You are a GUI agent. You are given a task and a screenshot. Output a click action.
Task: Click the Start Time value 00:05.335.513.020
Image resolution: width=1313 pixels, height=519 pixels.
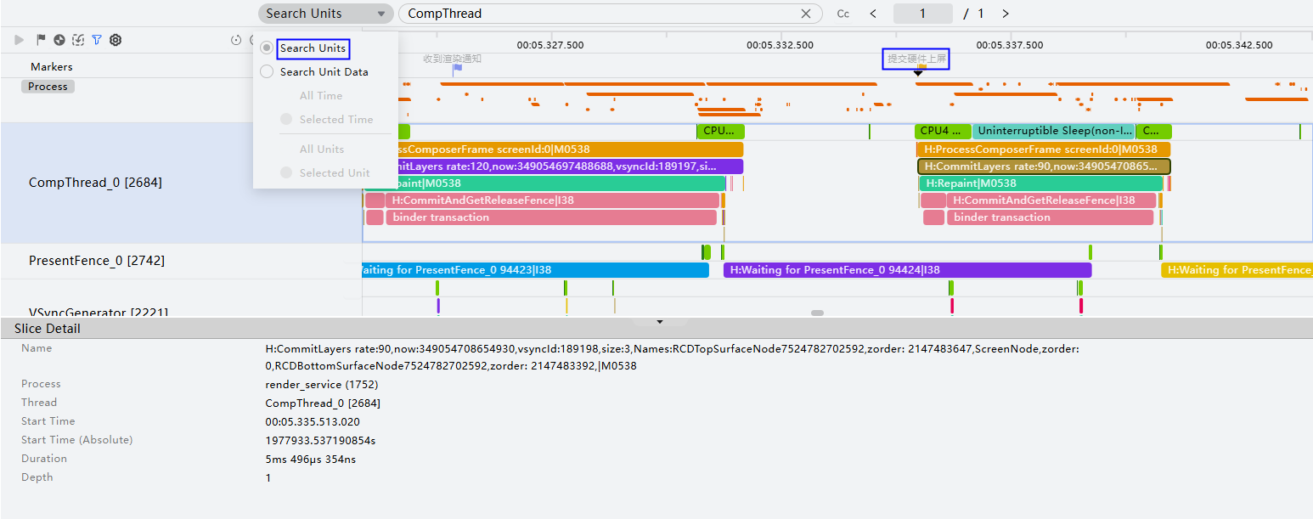[x=313, y=421]
